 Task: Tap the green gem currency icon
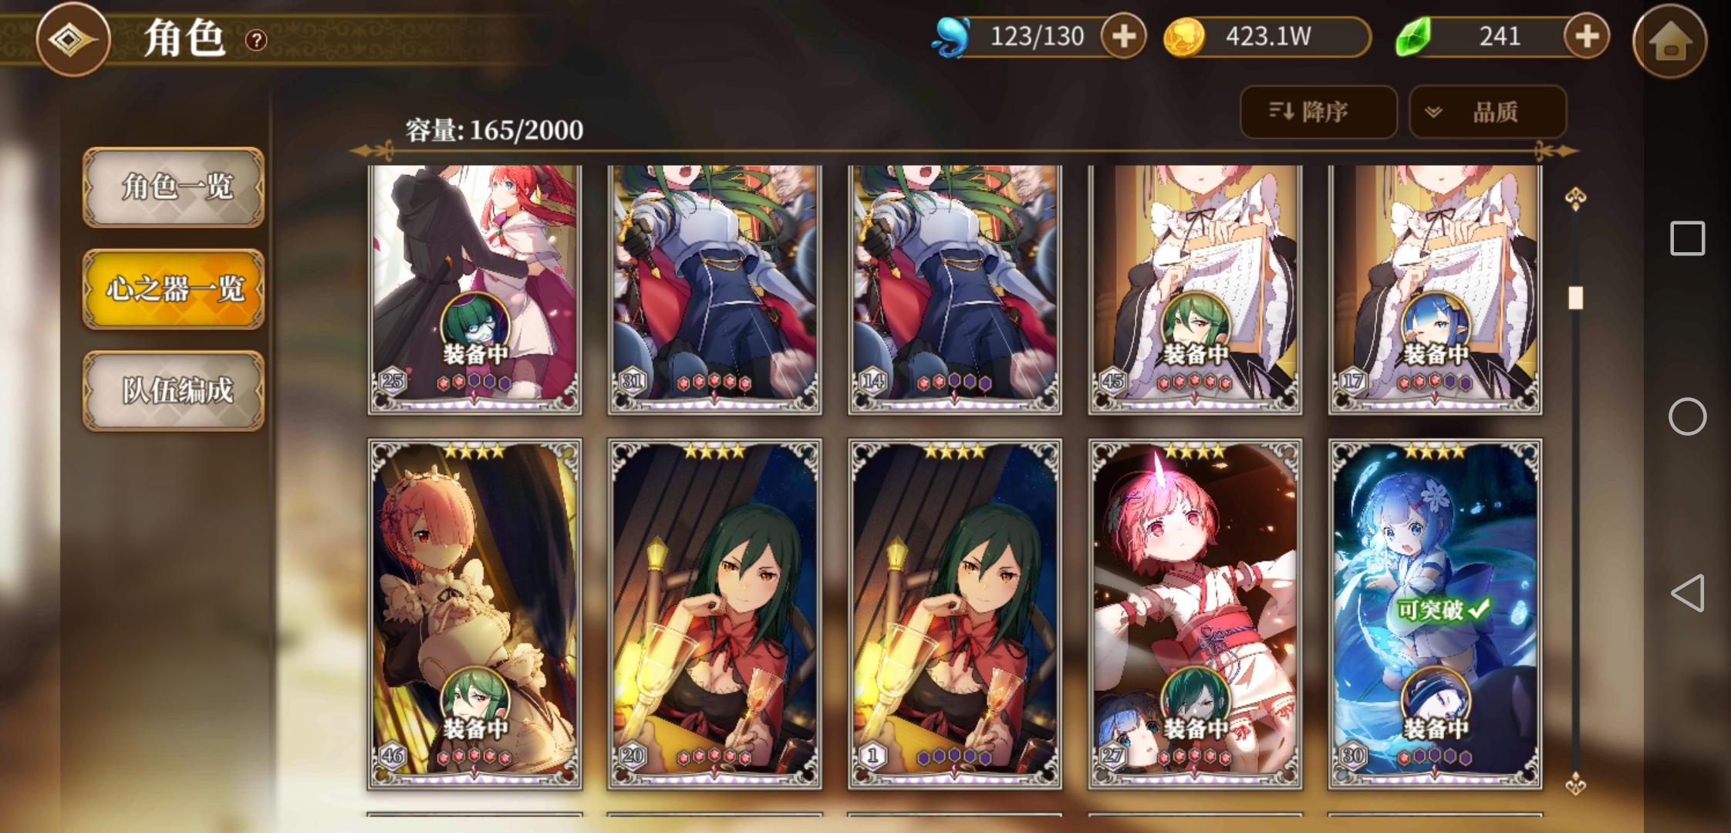coord(1413,37)
